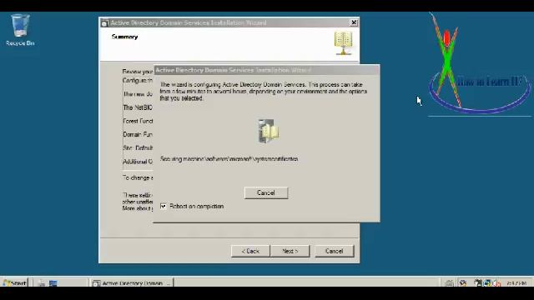
Task: Go Back in the Summary wizard window
Action: coord(250,251)
